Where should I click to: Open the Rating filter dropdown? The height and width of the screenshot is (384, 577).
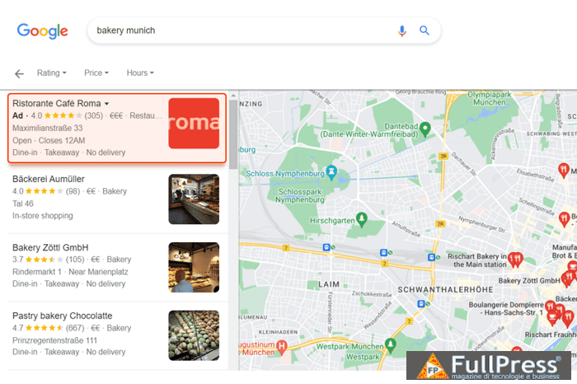51,73
